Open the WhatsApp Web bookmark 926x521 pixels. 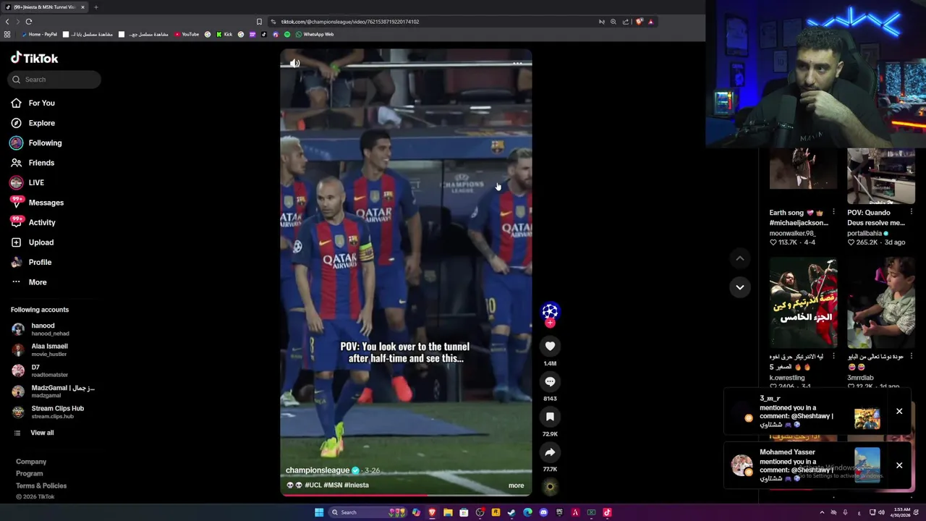(315, 34)
